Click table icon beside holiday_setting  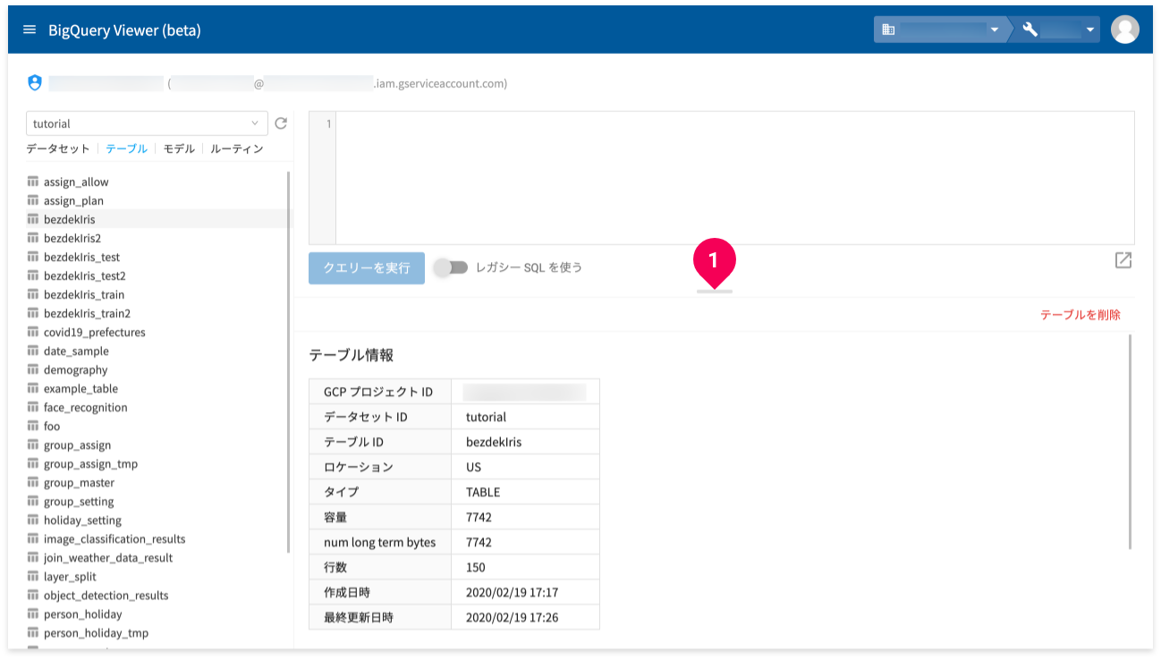33,520
